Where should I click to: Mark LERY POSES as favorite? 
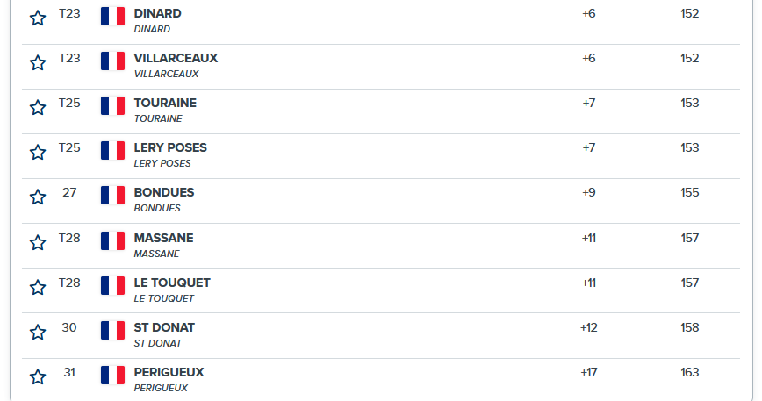pyautogui.click(x=38, y=153)
